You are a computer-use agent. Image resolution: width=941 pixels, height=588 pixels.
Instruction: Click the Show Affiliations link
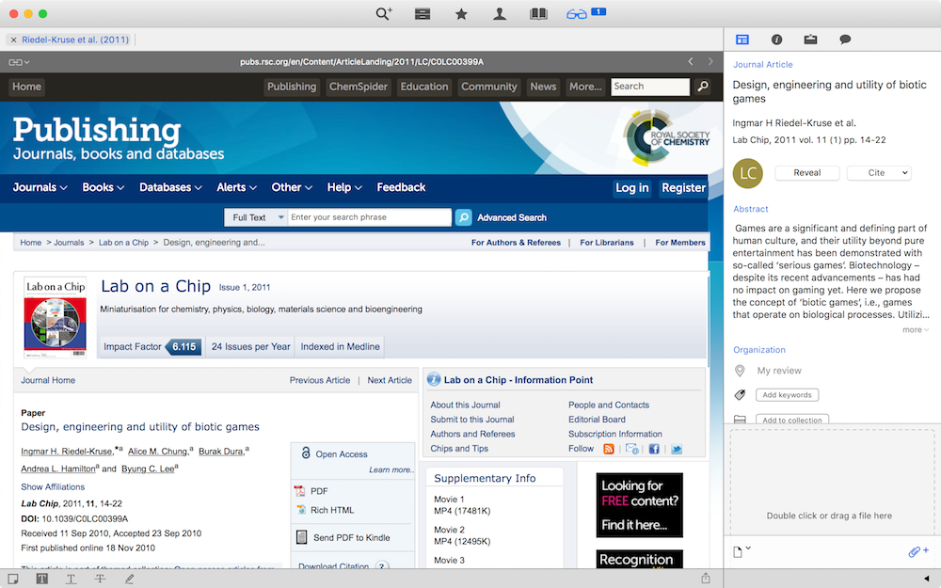pos(53,487)
